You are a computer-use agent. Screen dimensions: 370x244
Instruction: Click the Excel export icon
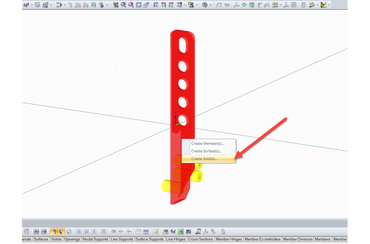click(x=181, y=232)
